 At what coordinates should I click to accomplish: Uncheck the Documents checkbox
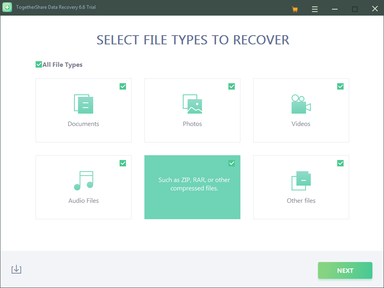pos(123,86)
